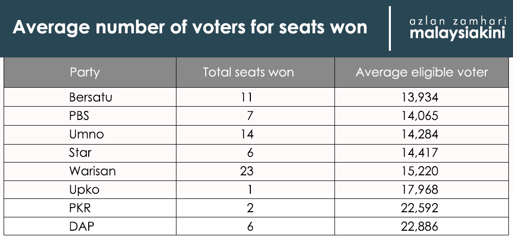513x242 pixels.
Task: Click the Average number of voters title
Action: [x=190, y=27]
